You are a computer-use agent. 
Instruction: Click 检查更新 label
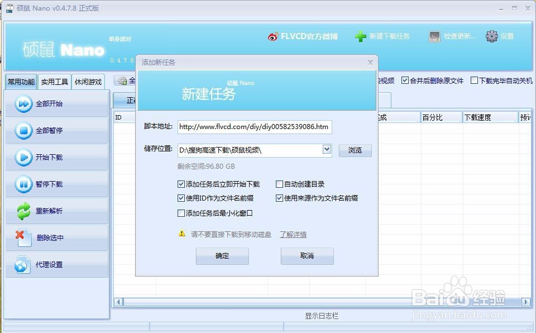point(460,36)
